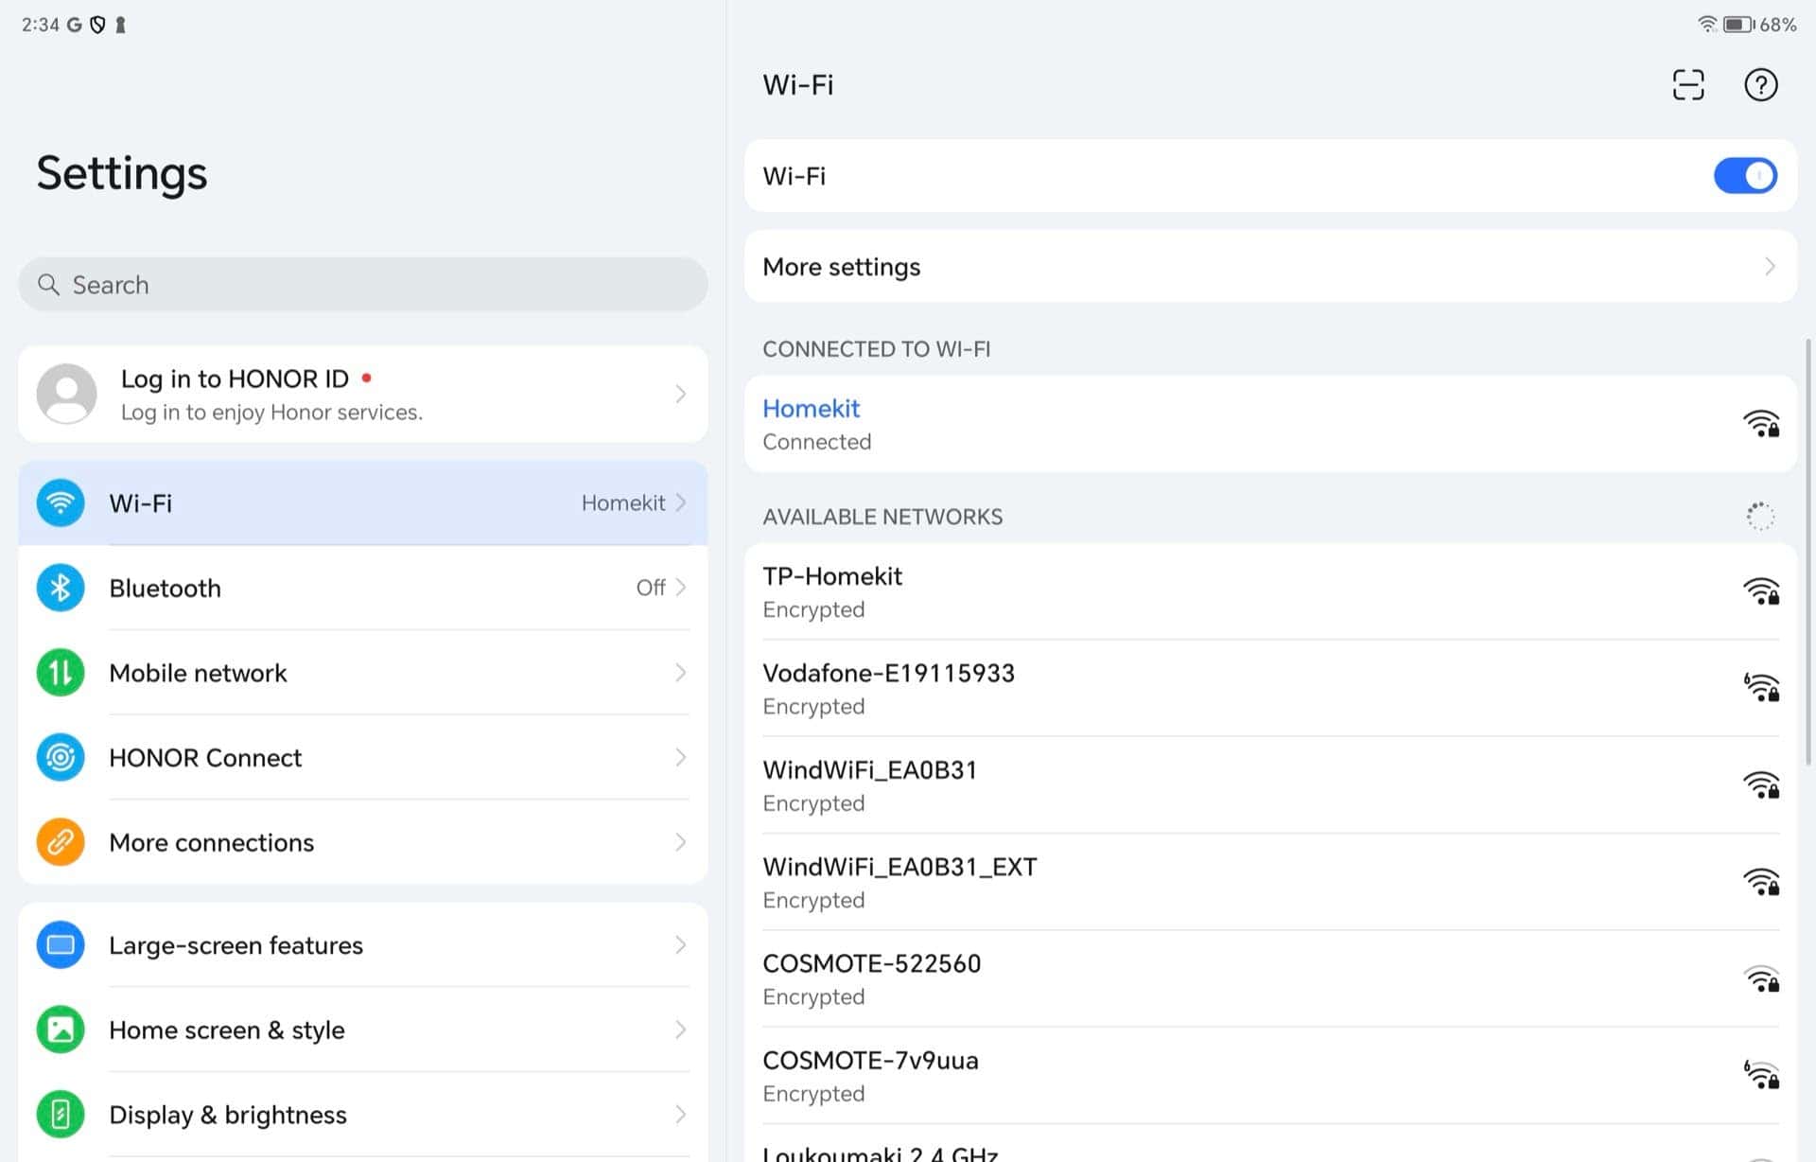Tap COSMOTE-7v9uua Wi-Fi 6 signal icon
The image size is (1816, 1162).
(x=1761, y=1074)
